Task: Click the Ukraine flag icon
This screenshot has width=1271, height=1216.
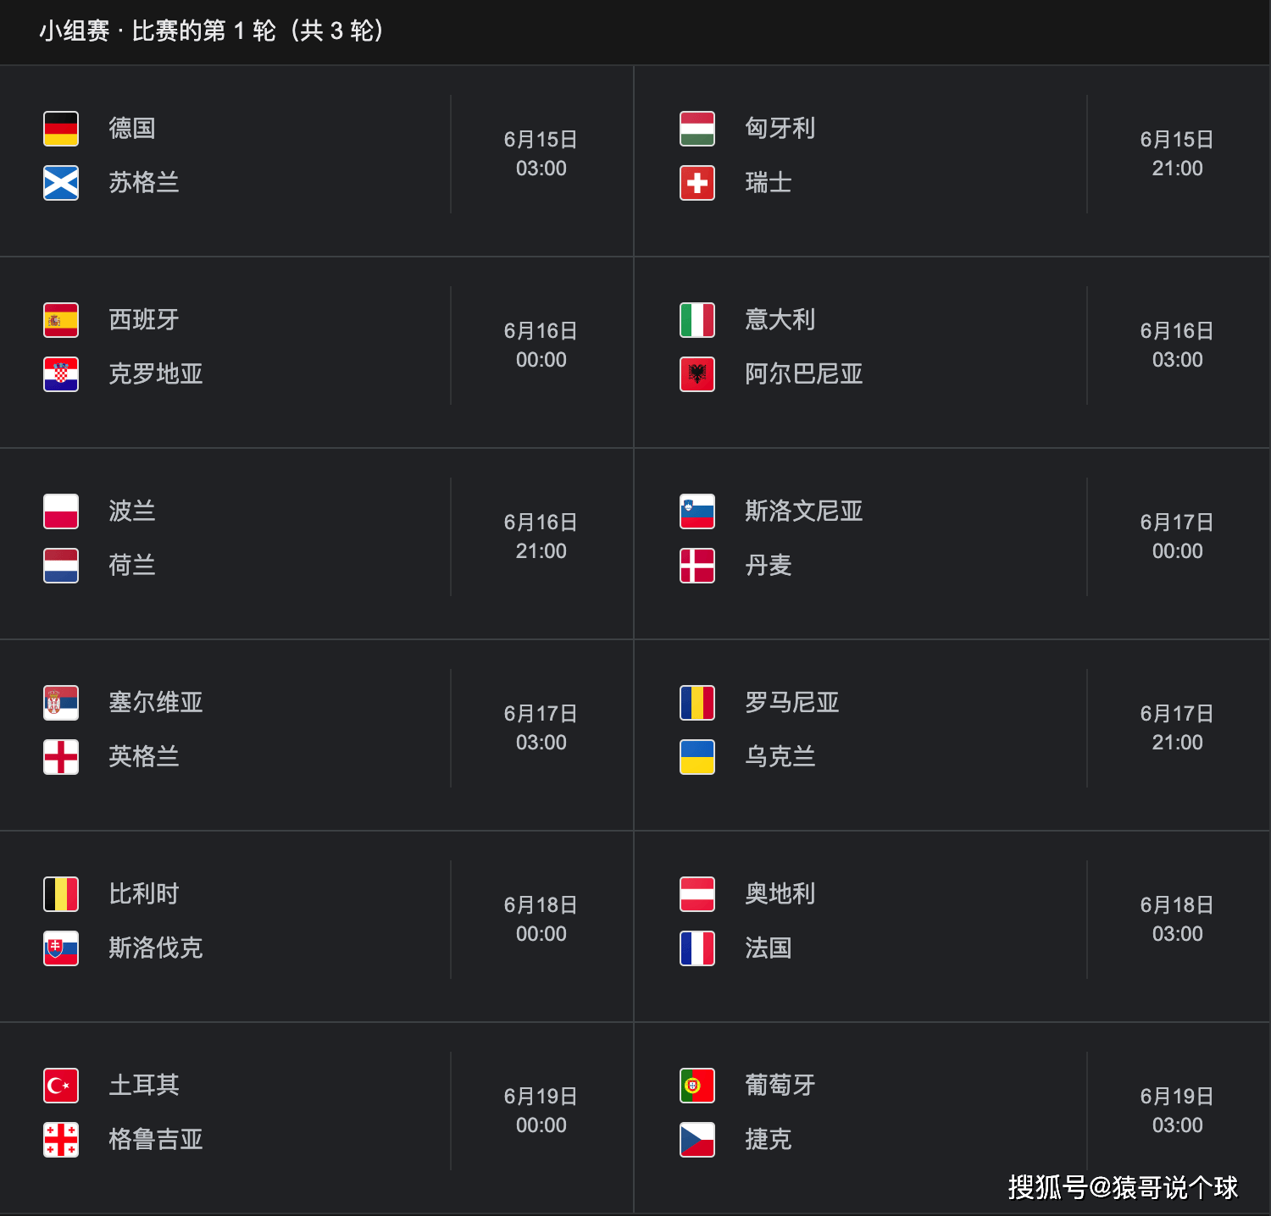Action: 697,757
